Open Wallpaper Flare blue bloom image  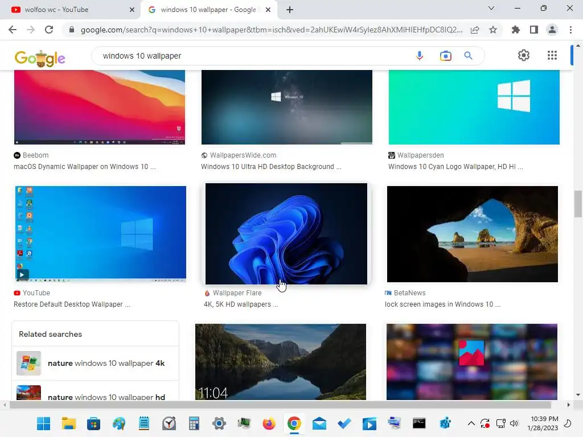pyautogui.click(x=286, y=234)
